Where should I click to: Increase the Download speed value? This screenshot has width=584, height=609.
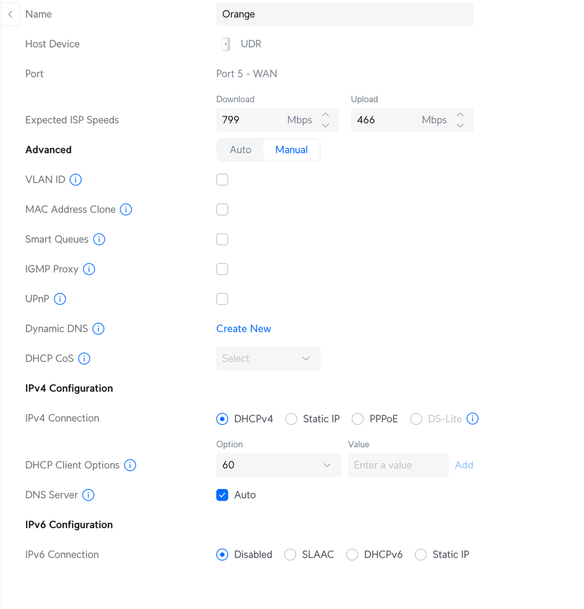[x=326, y=115]
